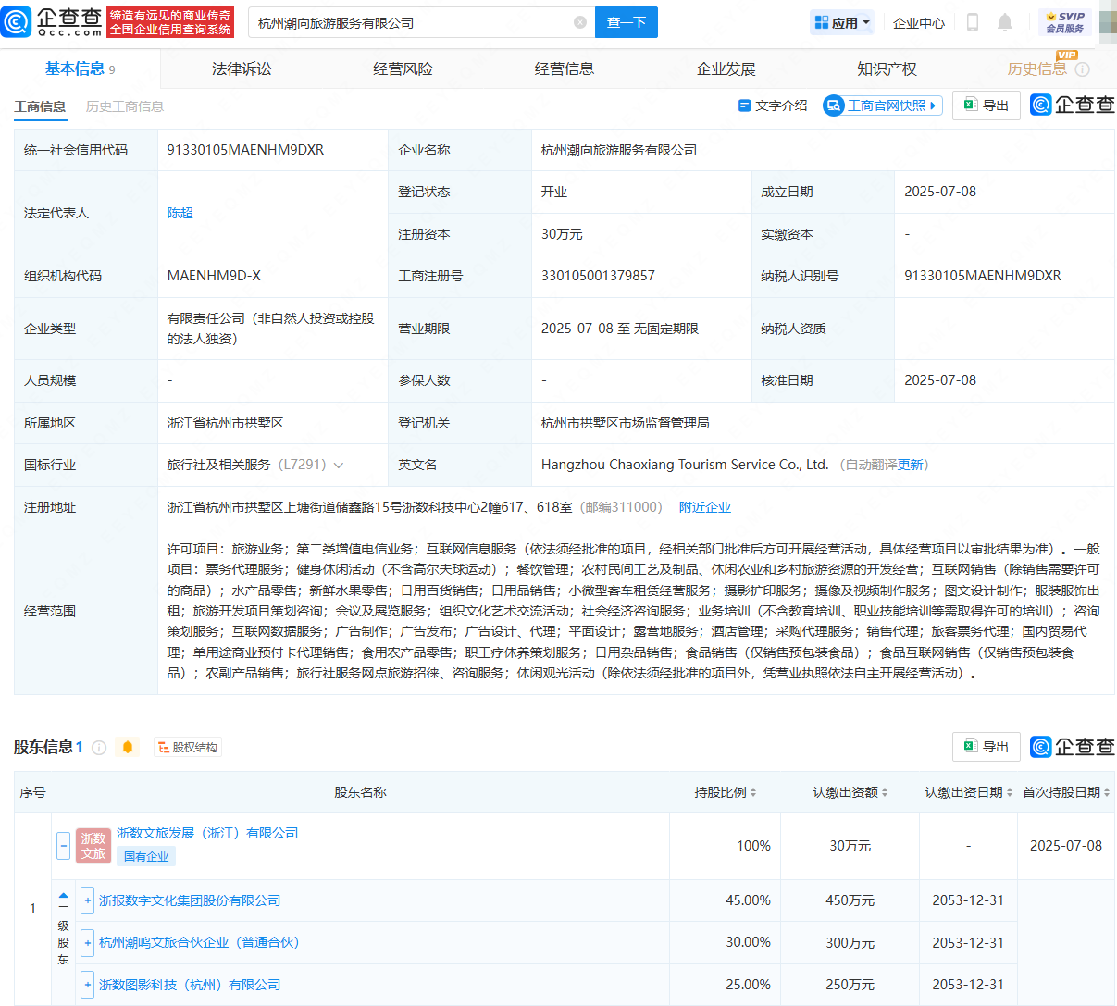Switch to the 企业发展 tab
The image size is (1117, 1006).
click(726, 68)
